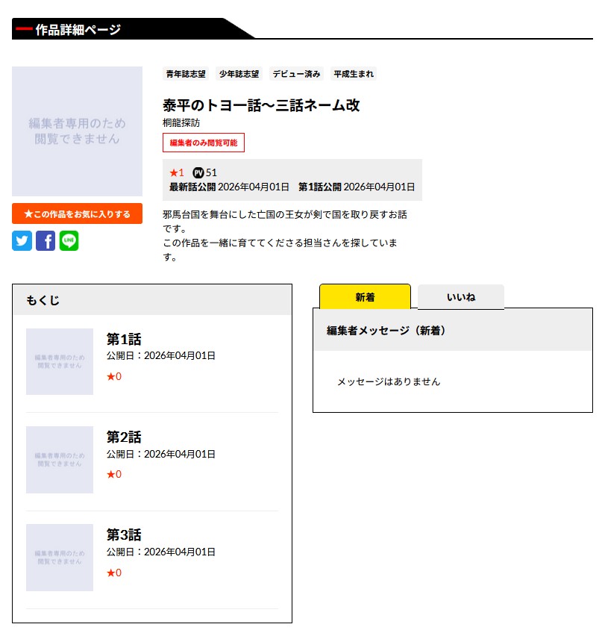This screenshot has width=602, height=633.
Task: Click the main work cover thumbnail
Action: pyautogui.click(x=77, y=131)
